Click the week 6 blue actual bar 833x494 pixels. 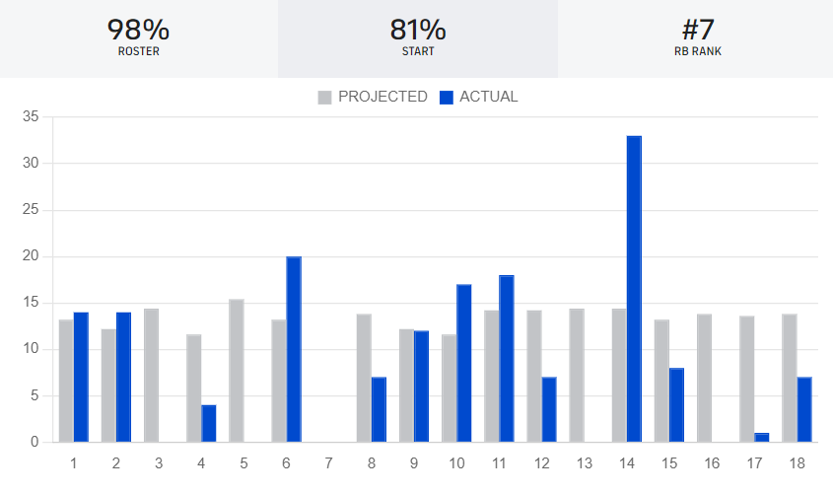point(294,349)
